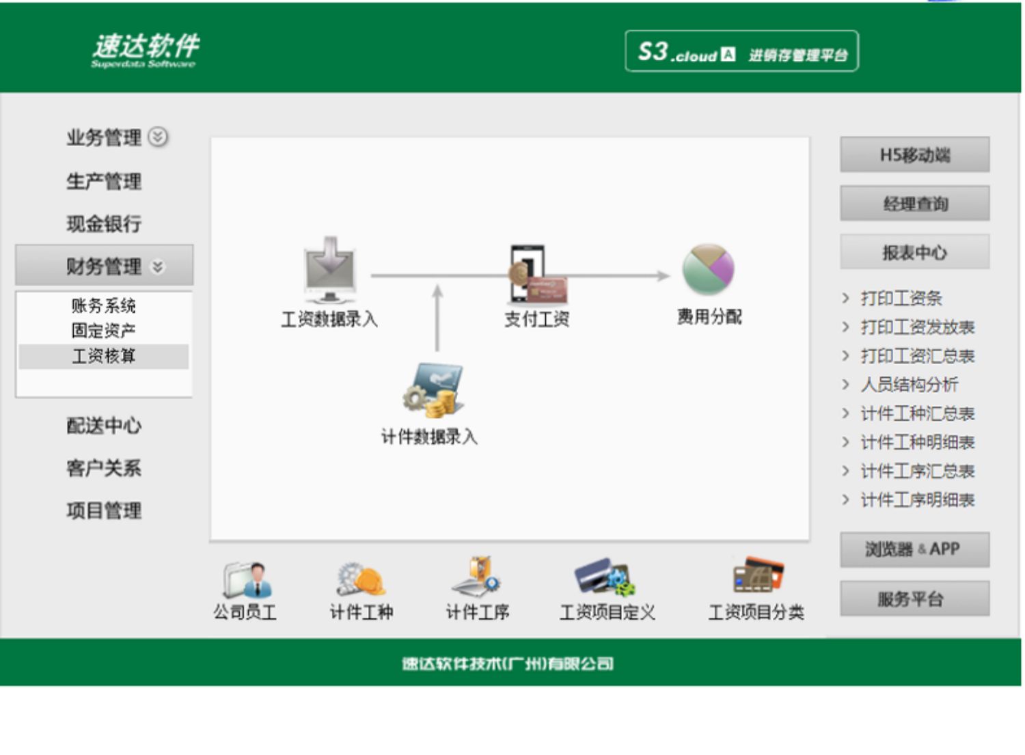The width and height of the screenshot is (1025, 755).
Task: Open the 计件数据录入 coins icon
Action: pos(432,390)
